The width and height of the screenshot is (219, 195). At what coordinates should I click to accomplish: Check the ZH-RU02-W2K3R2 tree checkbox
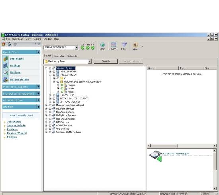point(54,102)
